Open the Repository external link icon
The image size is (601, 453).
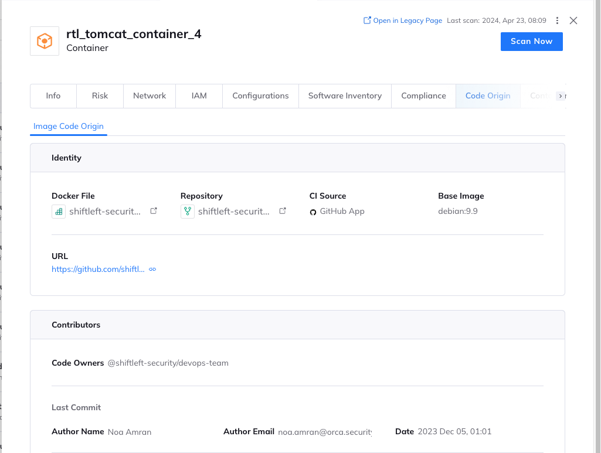click(283, 211)
